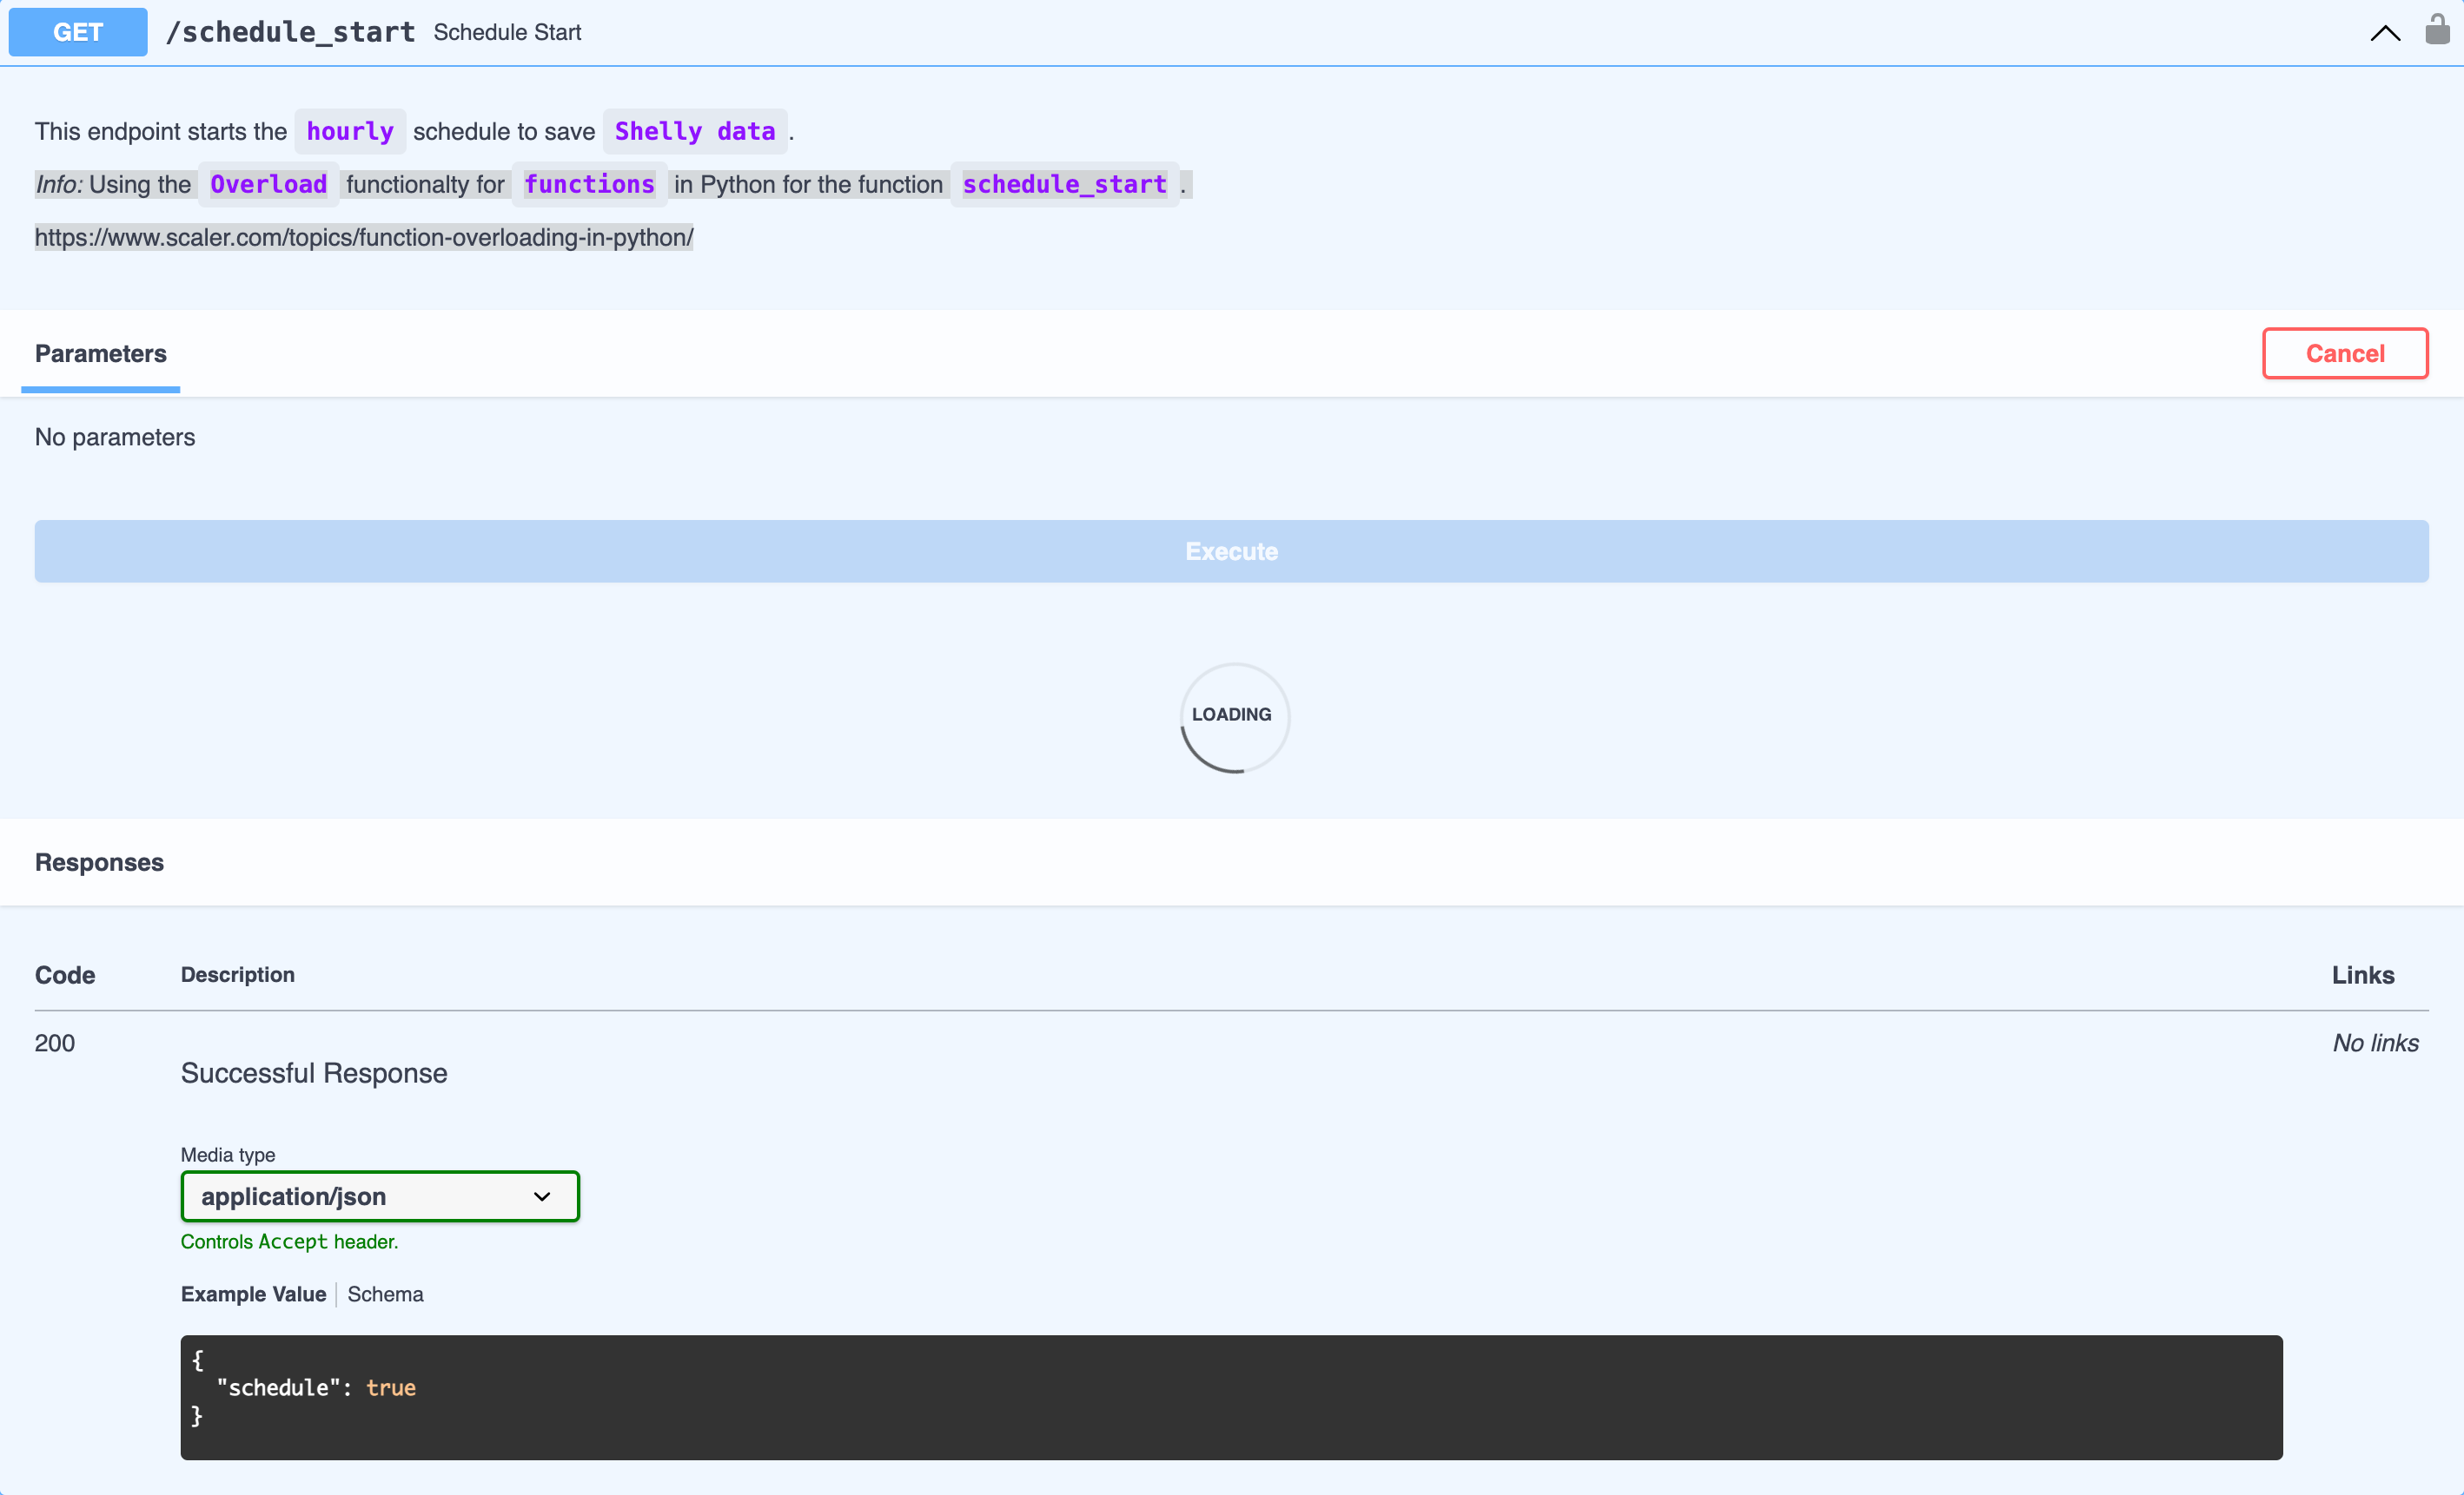The height and width of the screenshot is (1495, 2464).
Task: Select the Example Value tab
Action: pos(253,1294)
